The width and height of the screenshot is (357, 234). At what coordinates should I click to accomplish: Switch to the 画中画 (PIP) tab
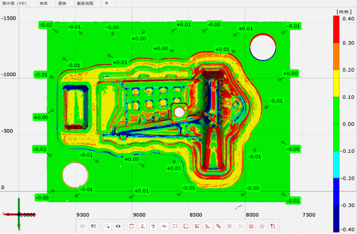coord(14,3)
